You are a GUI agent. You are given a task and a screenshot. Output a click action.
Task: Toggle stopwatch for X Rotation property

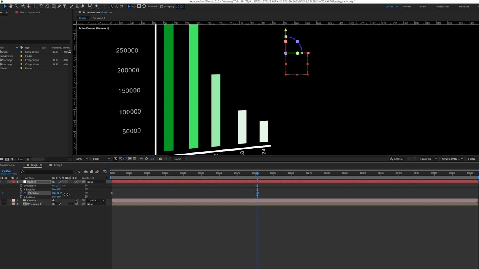coord(21,189)
